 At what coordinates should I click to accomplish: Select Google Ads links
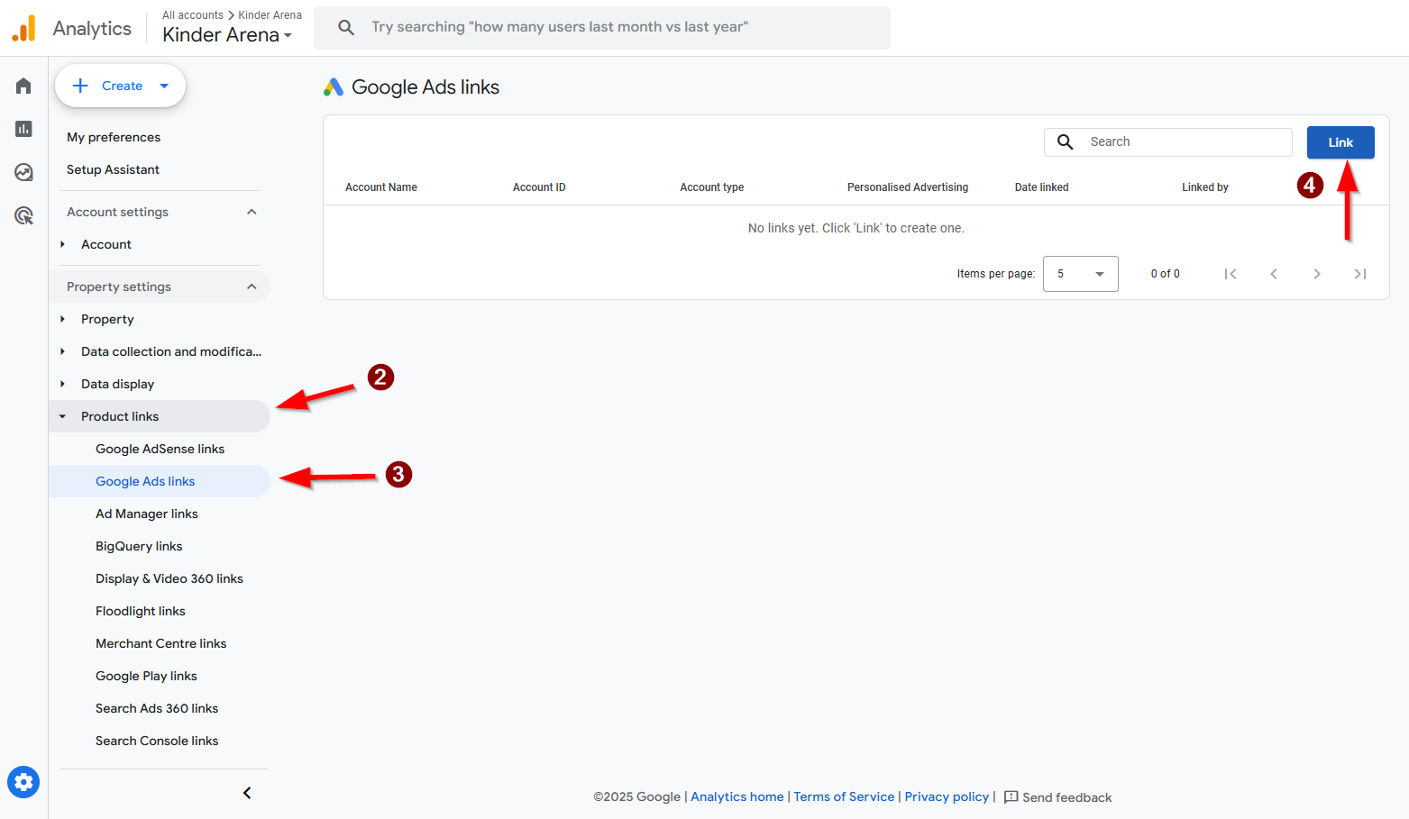click(x=145, y=481)
